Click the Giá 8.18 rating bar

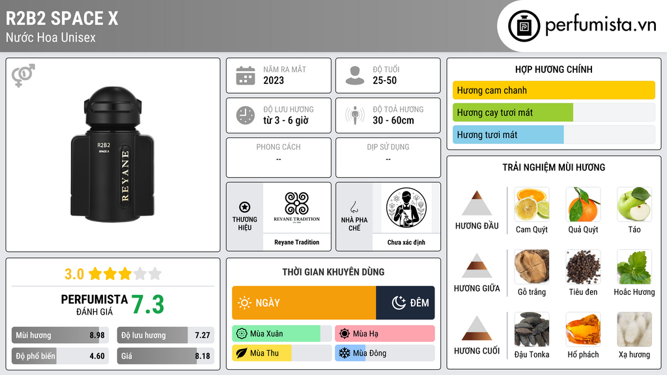(x=165, y=356)
